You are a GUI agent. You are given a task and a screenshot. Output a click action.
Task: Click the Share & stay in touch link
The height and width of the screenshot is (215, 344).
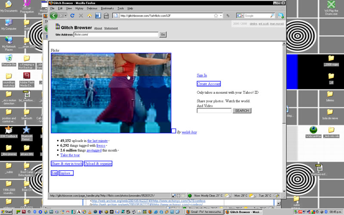point(67,164)
